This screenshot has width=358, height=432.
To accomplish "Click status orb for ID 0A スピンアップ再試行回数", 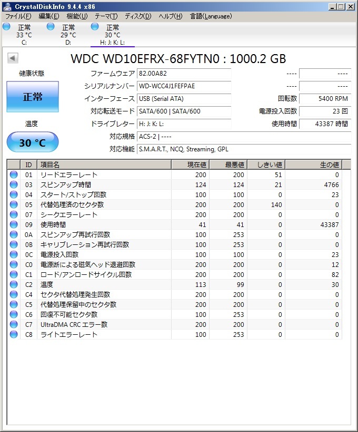I will (14, 234).
